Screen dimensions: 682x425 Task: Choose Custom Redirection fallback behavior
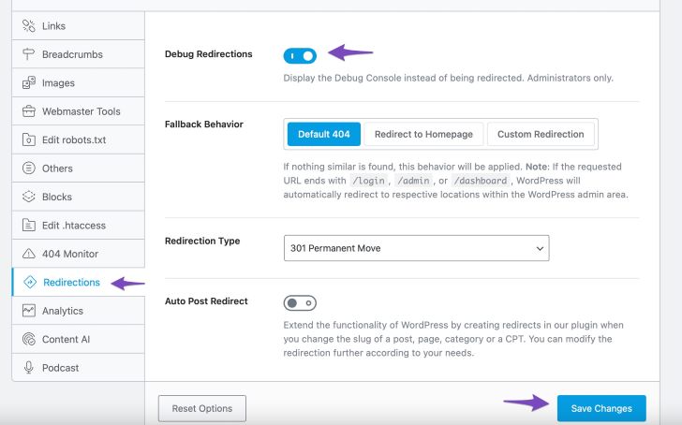541,134
